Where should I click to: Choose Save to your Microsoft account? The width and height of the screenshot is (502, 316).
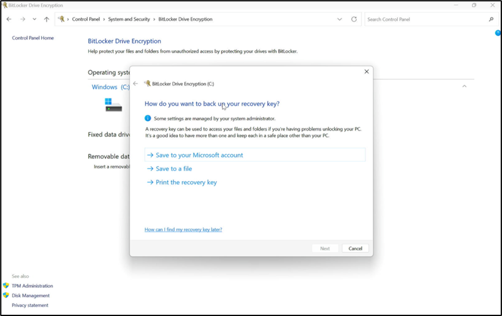[x=255, y=155]
